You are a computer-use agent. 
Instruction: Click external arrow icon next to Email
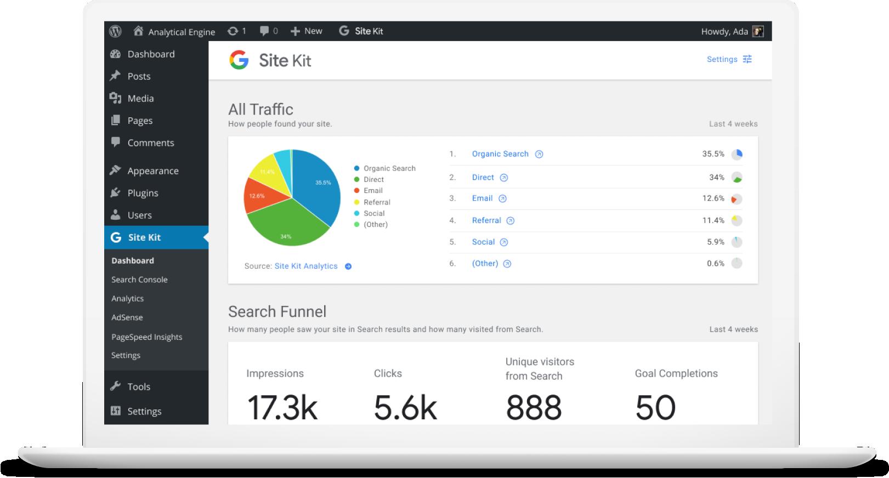pos(502,199)
